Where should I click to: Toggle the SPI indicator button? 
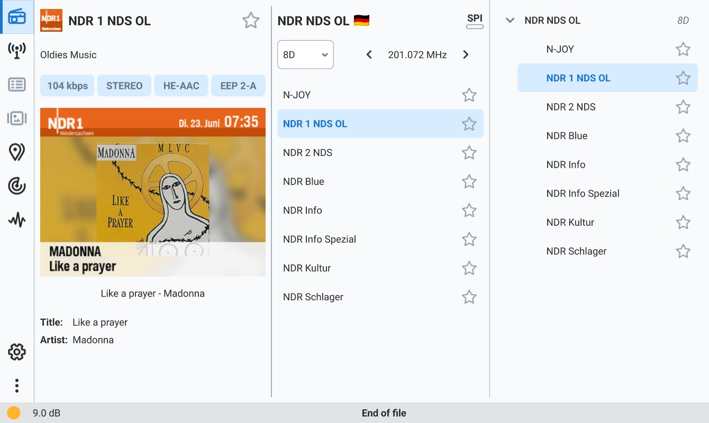[475, 21]
